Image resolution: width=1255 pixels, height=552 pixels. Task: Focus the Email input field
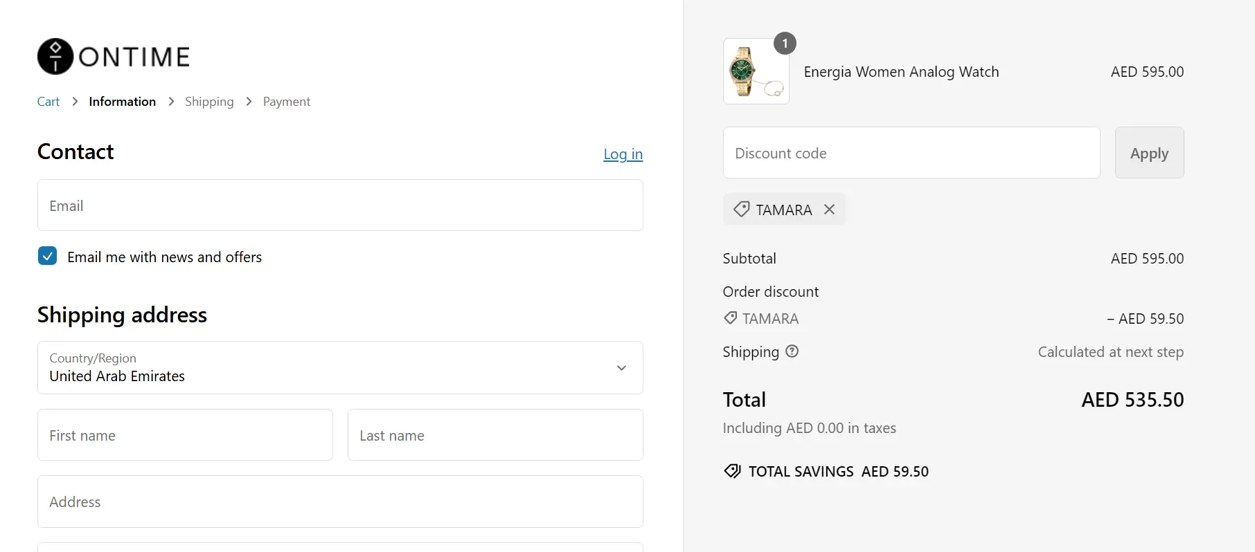coord(340,205)
